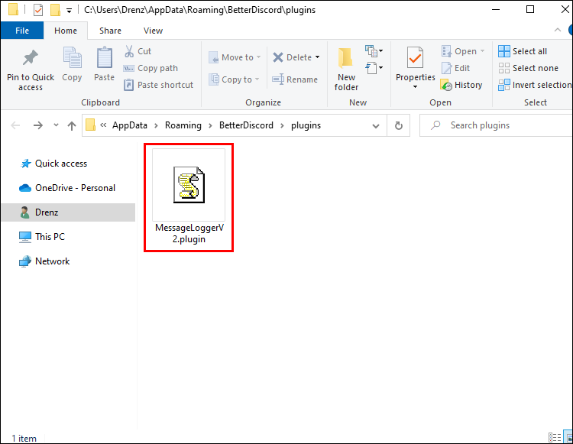Expand the Properties dropdown arrow
The height and width of the screenshot is (444, 573).
415,87
